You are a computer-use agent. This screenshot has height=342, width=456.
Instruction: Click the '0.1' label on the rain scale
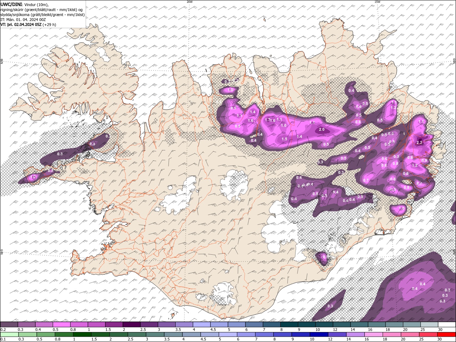(x=2, y=339)
